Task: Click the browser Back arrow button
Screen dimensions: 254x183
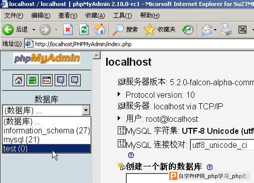Action: [8, 30]
